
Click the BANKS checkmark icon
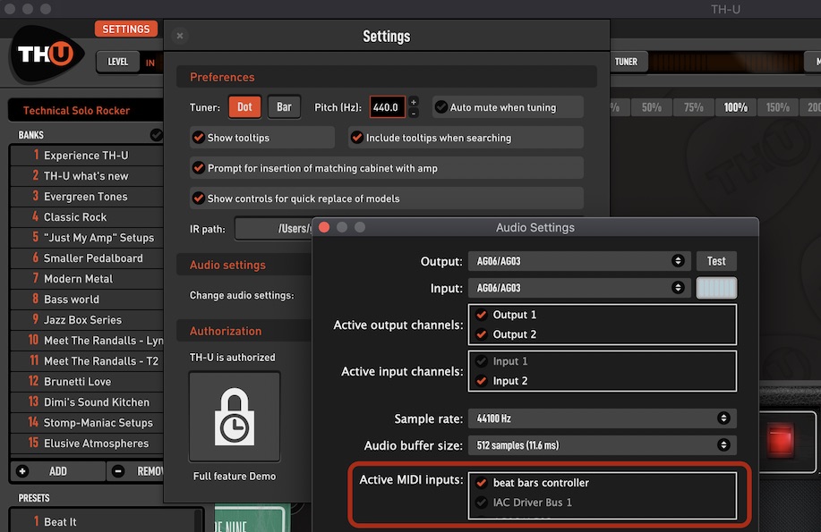coord(156,135)
